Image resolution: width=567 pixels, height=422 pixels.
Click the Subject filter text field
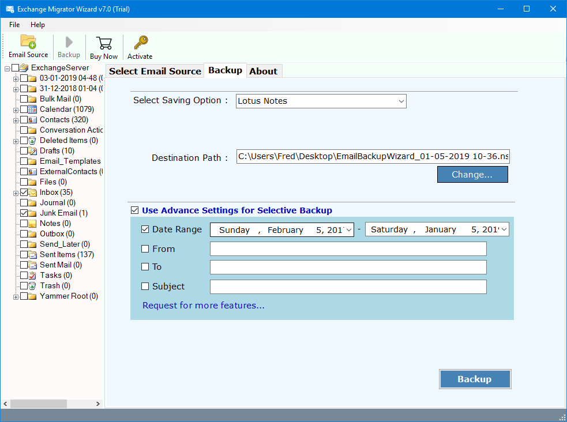point(348,287)
